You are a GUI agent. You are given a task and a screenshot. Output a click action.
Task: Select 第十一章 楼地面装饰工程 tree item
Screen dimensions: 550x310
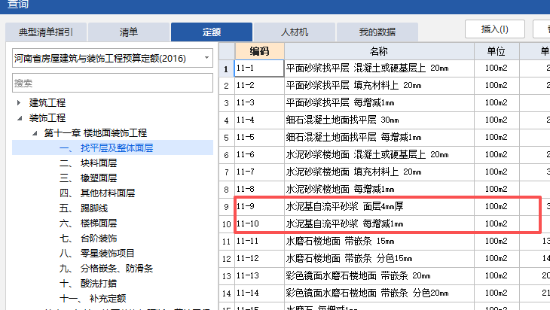(x=96, y=132)
